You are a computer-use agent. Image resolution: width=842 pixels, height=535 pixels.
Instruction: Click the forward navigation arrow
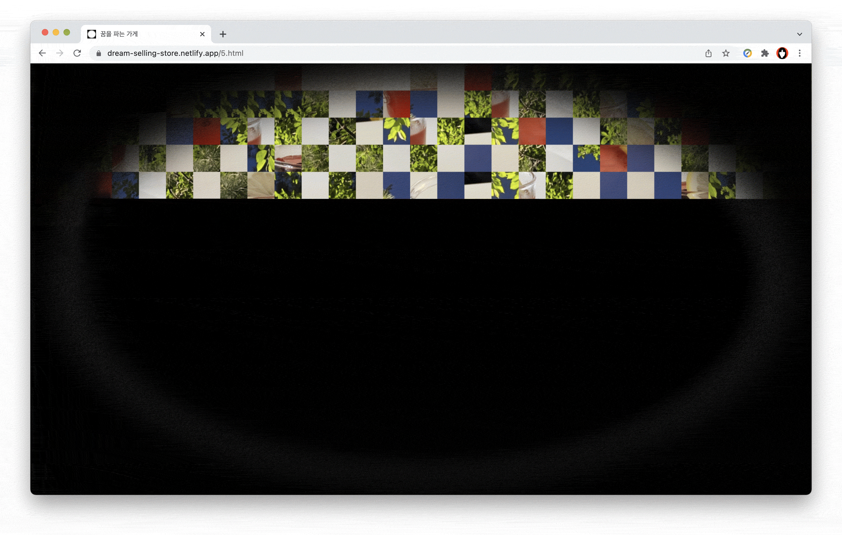point(60,53)
